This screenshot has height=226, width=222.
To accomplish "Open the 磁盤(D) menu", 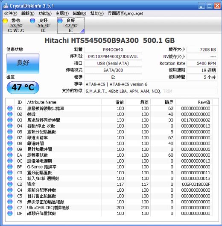I will coord(79,14).
